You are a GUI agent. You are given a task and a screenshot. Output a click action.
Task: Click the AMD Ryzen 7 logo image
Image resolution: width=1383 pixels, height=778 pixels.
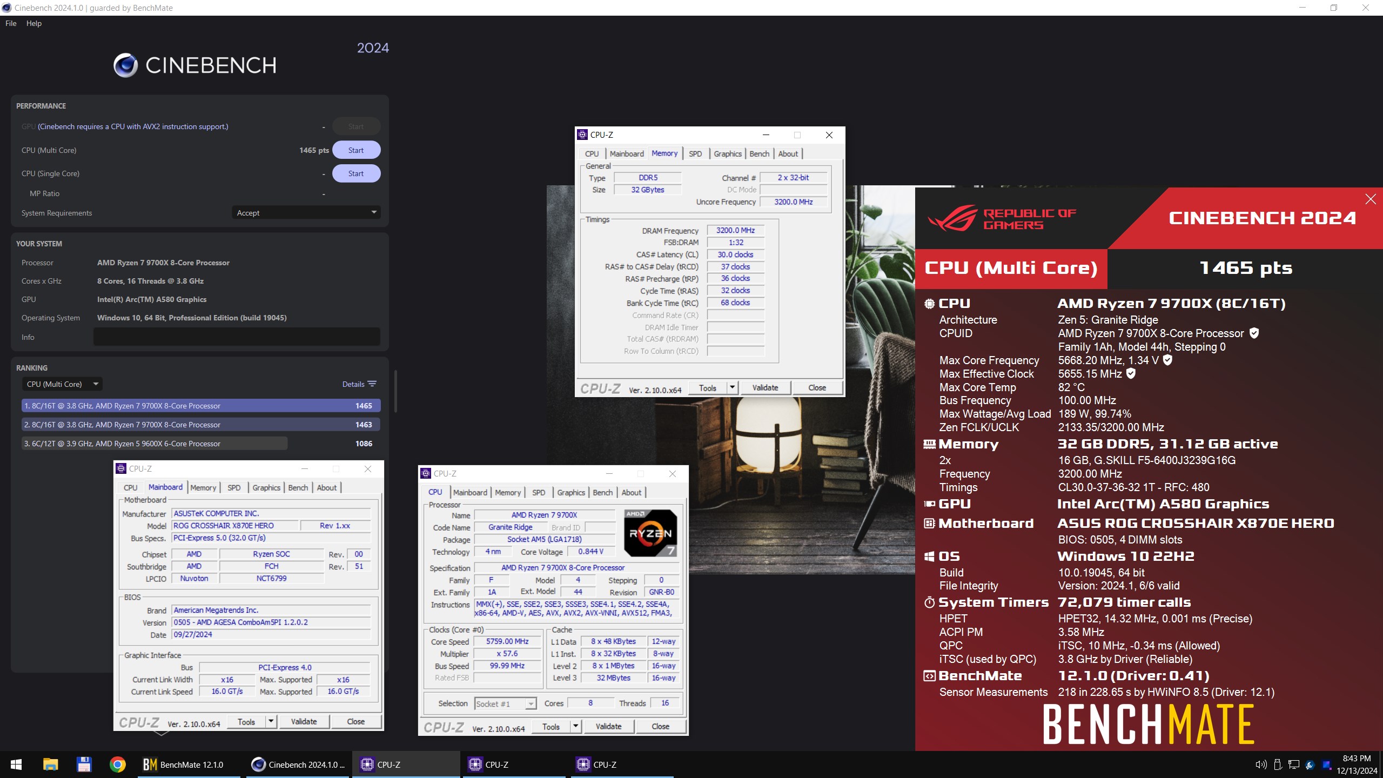click(x=650, y=533)
